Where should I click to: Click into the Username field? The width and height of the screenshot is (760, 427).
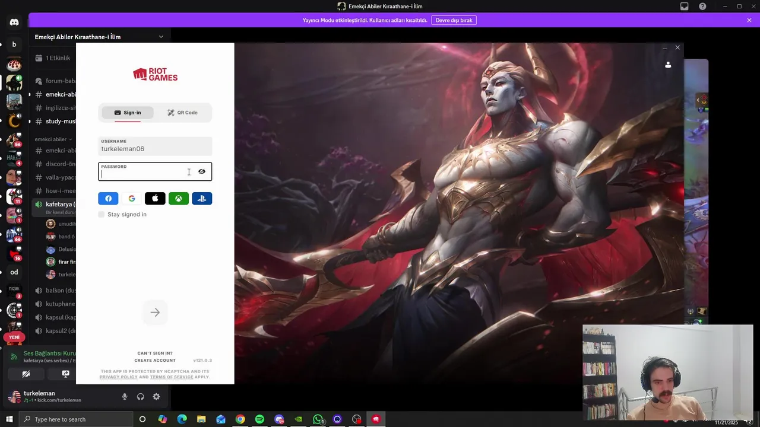[155, 146]
